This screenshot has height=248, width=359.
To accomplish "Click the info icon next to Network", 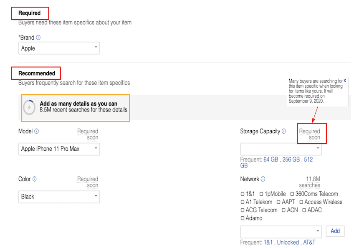I will 263,179.
